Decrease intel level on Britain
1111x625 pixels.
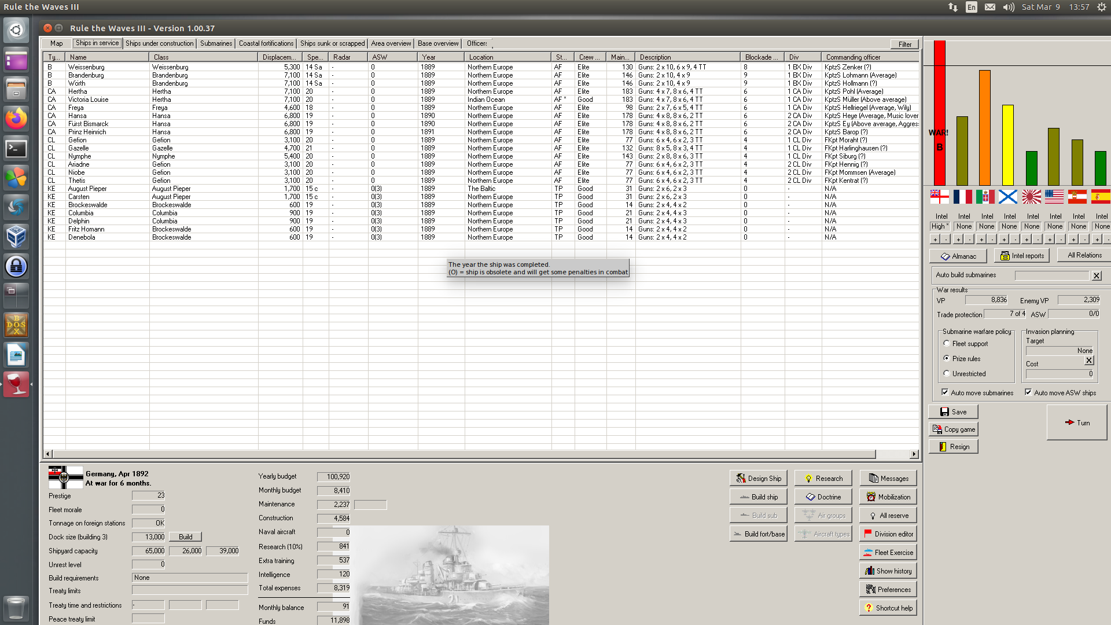946,239
